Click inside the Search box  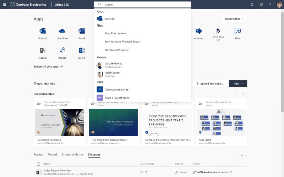click(x=142, y=5)
